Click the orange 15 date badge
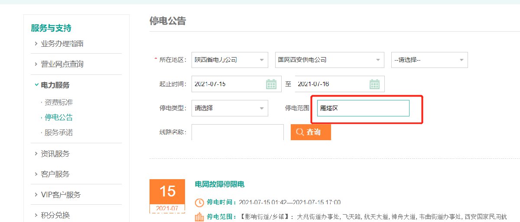The height and width of the screenshot is (222, 520). tap(167, 191)
